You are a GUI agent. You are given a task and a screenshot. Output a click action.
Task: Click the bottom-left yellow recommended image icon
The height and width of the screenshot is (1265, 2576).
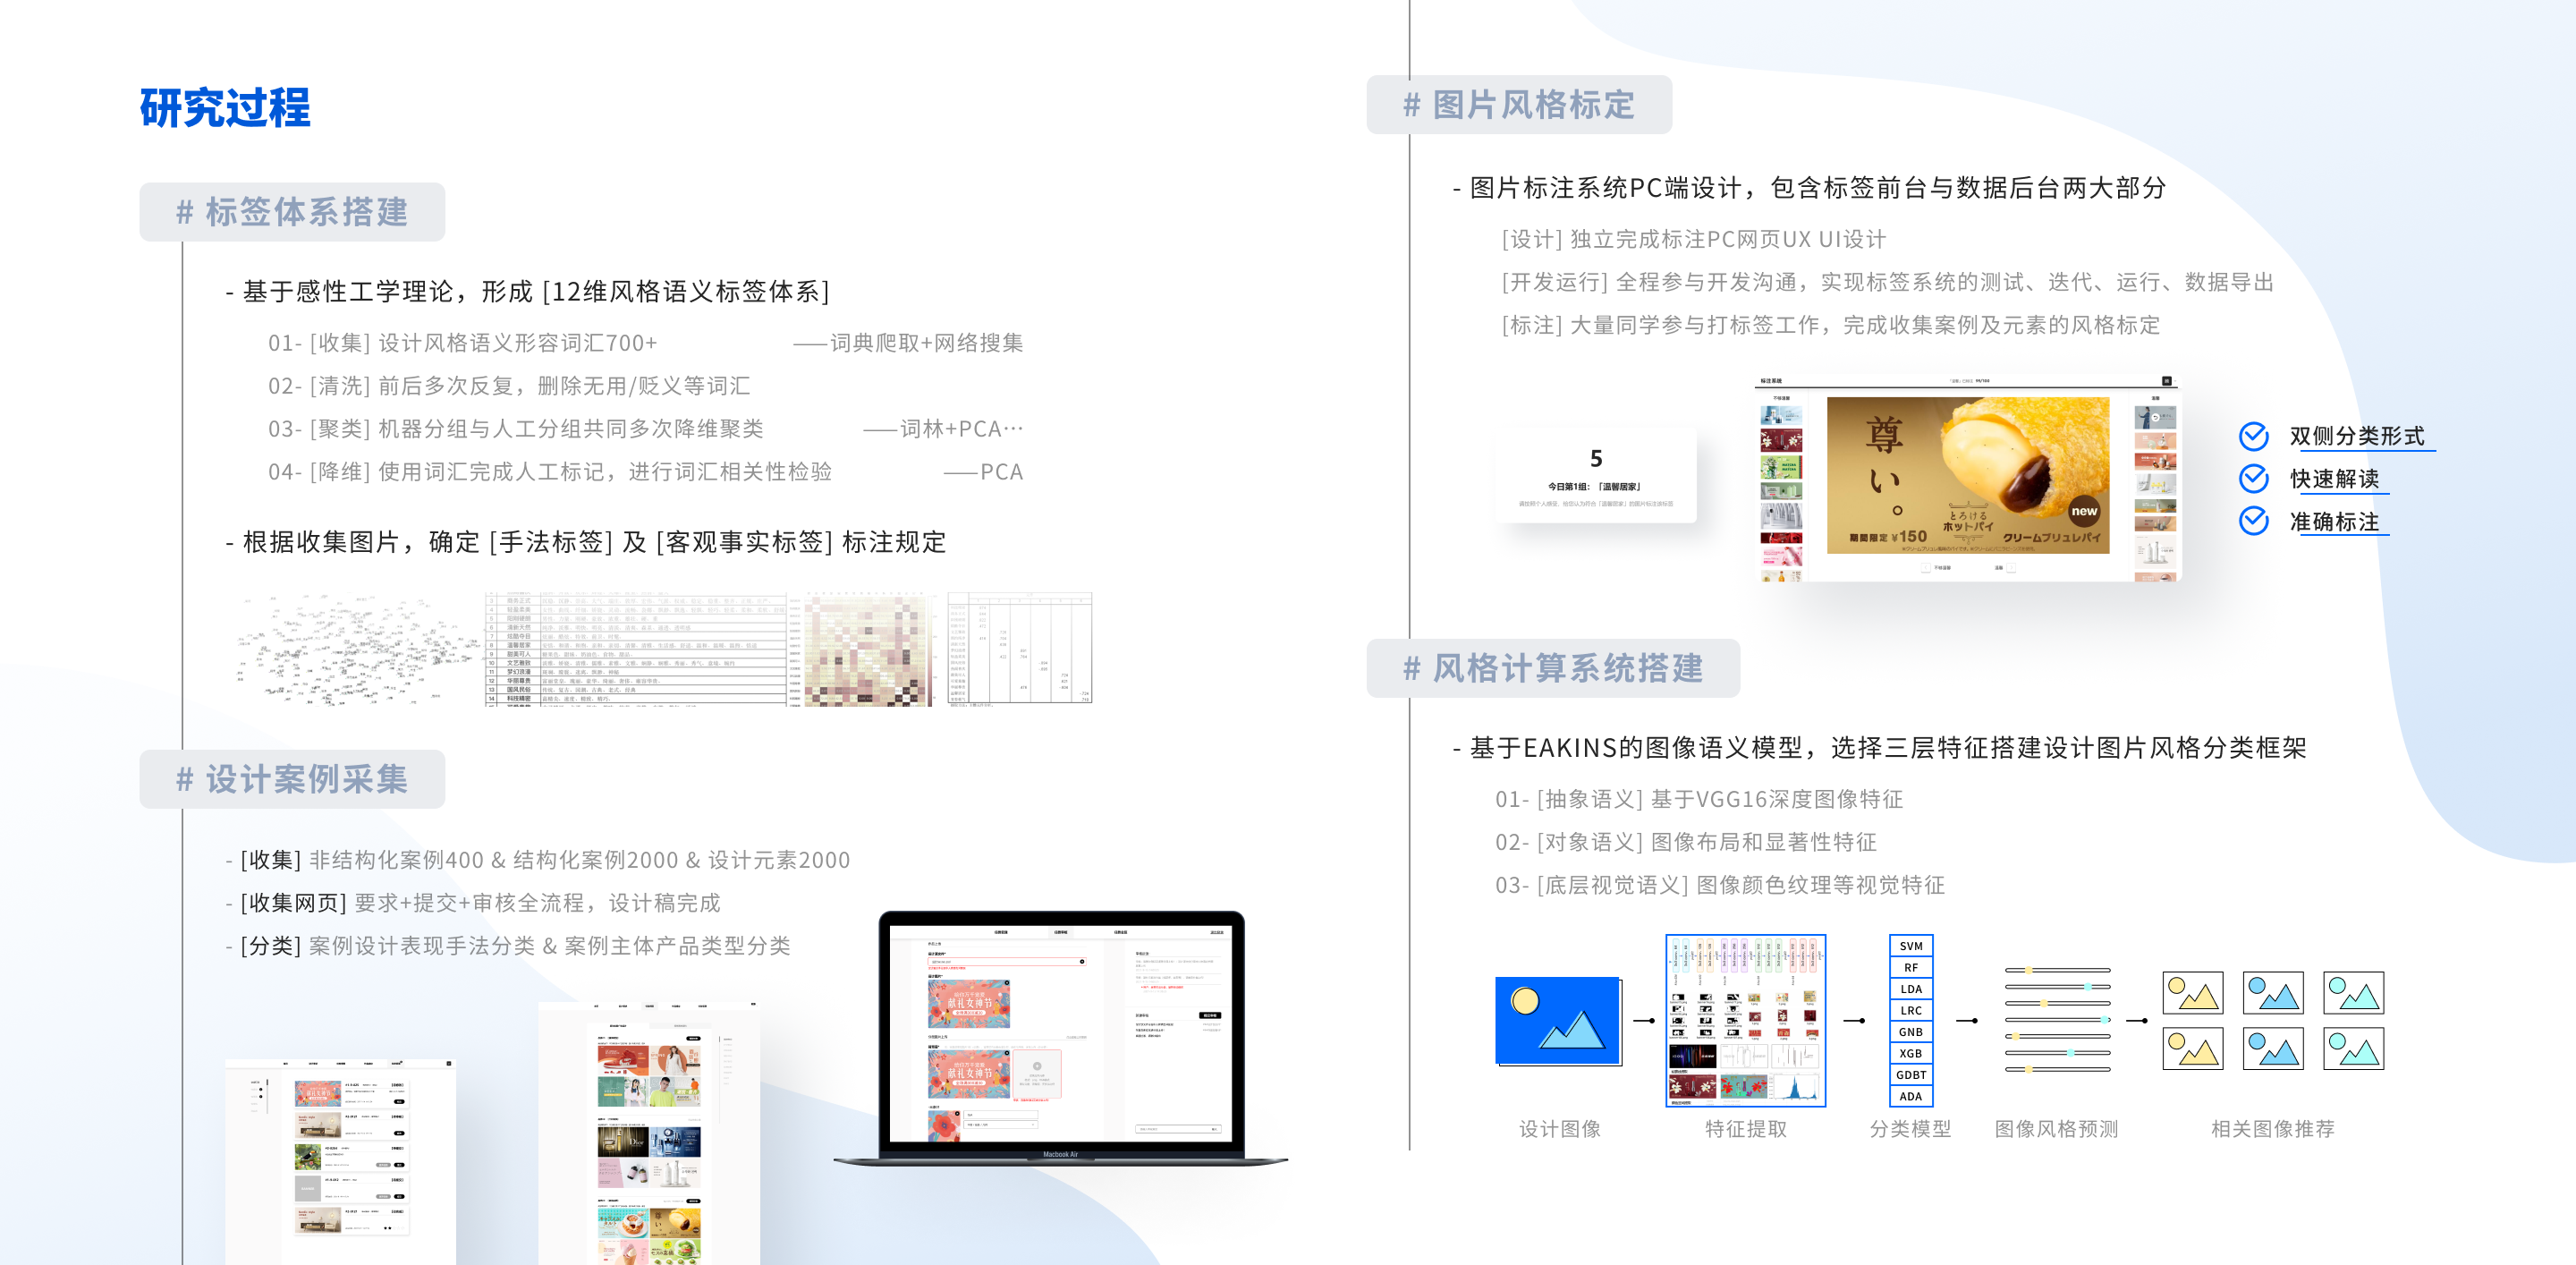point(2192,1049)
